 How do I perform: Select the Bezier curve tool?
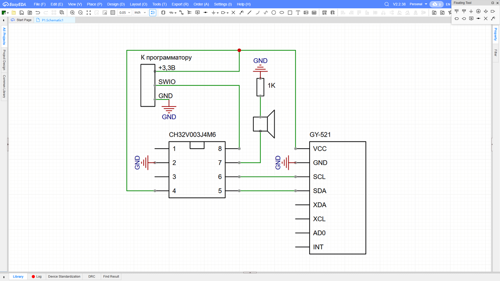coord(265,12)
